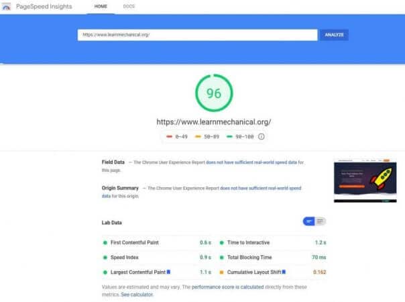Screen dimensions: 405x302
Task: Click the ANALYZE button
Action: coord(334,35)
